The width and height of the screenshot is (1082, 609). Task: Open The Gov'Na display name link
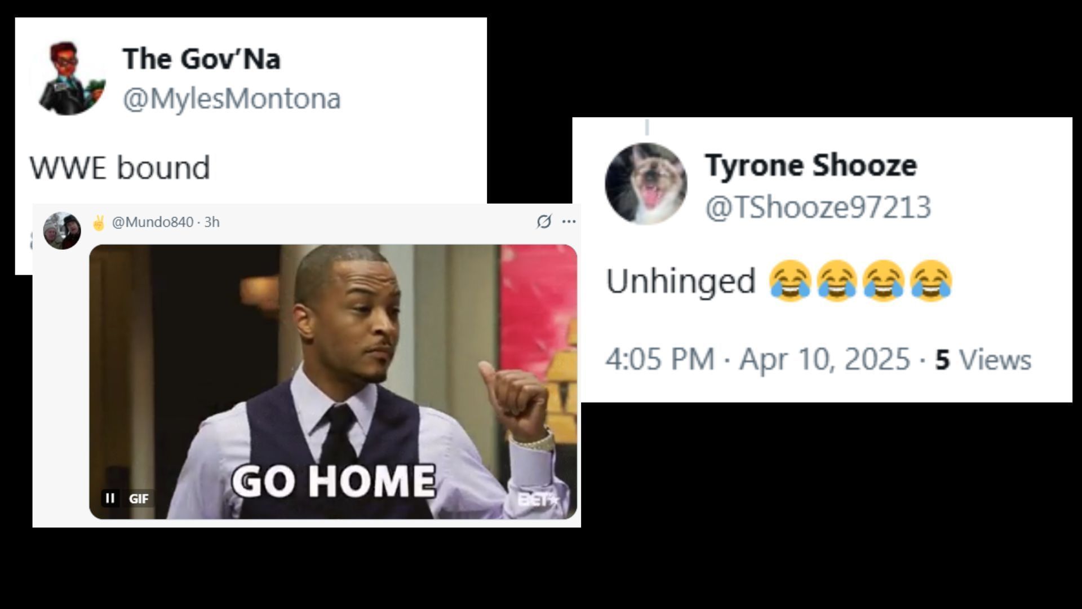click(x=201, y=59)
